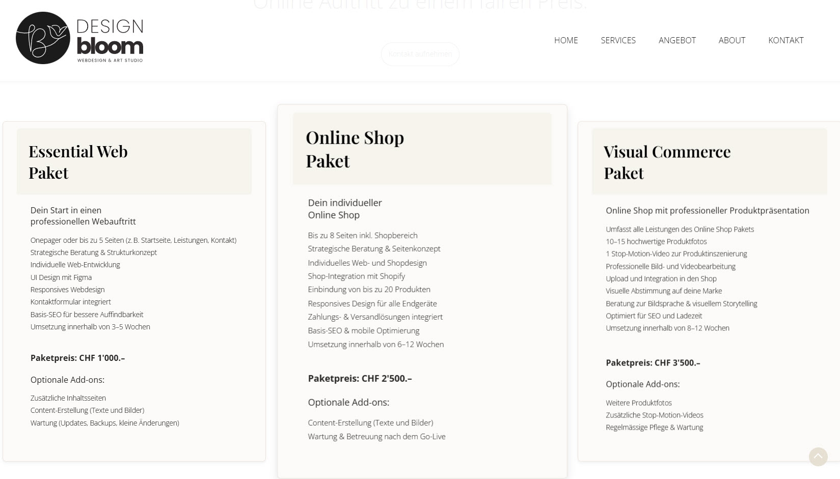The image size is (840, 479).
Task: Click the 'Paketpreis: CHF 3'500.–' price
Action: pos(653,363)
